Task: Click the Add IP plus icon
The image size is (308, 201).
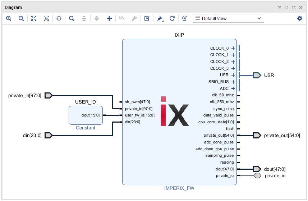Action: coord(109,18)
